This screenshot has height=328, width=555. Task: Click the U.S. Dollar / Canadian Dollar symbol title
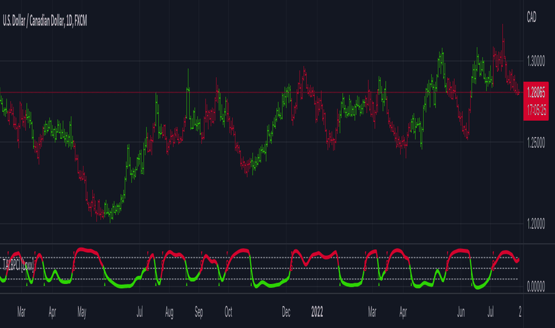click(x=45, y=21)
